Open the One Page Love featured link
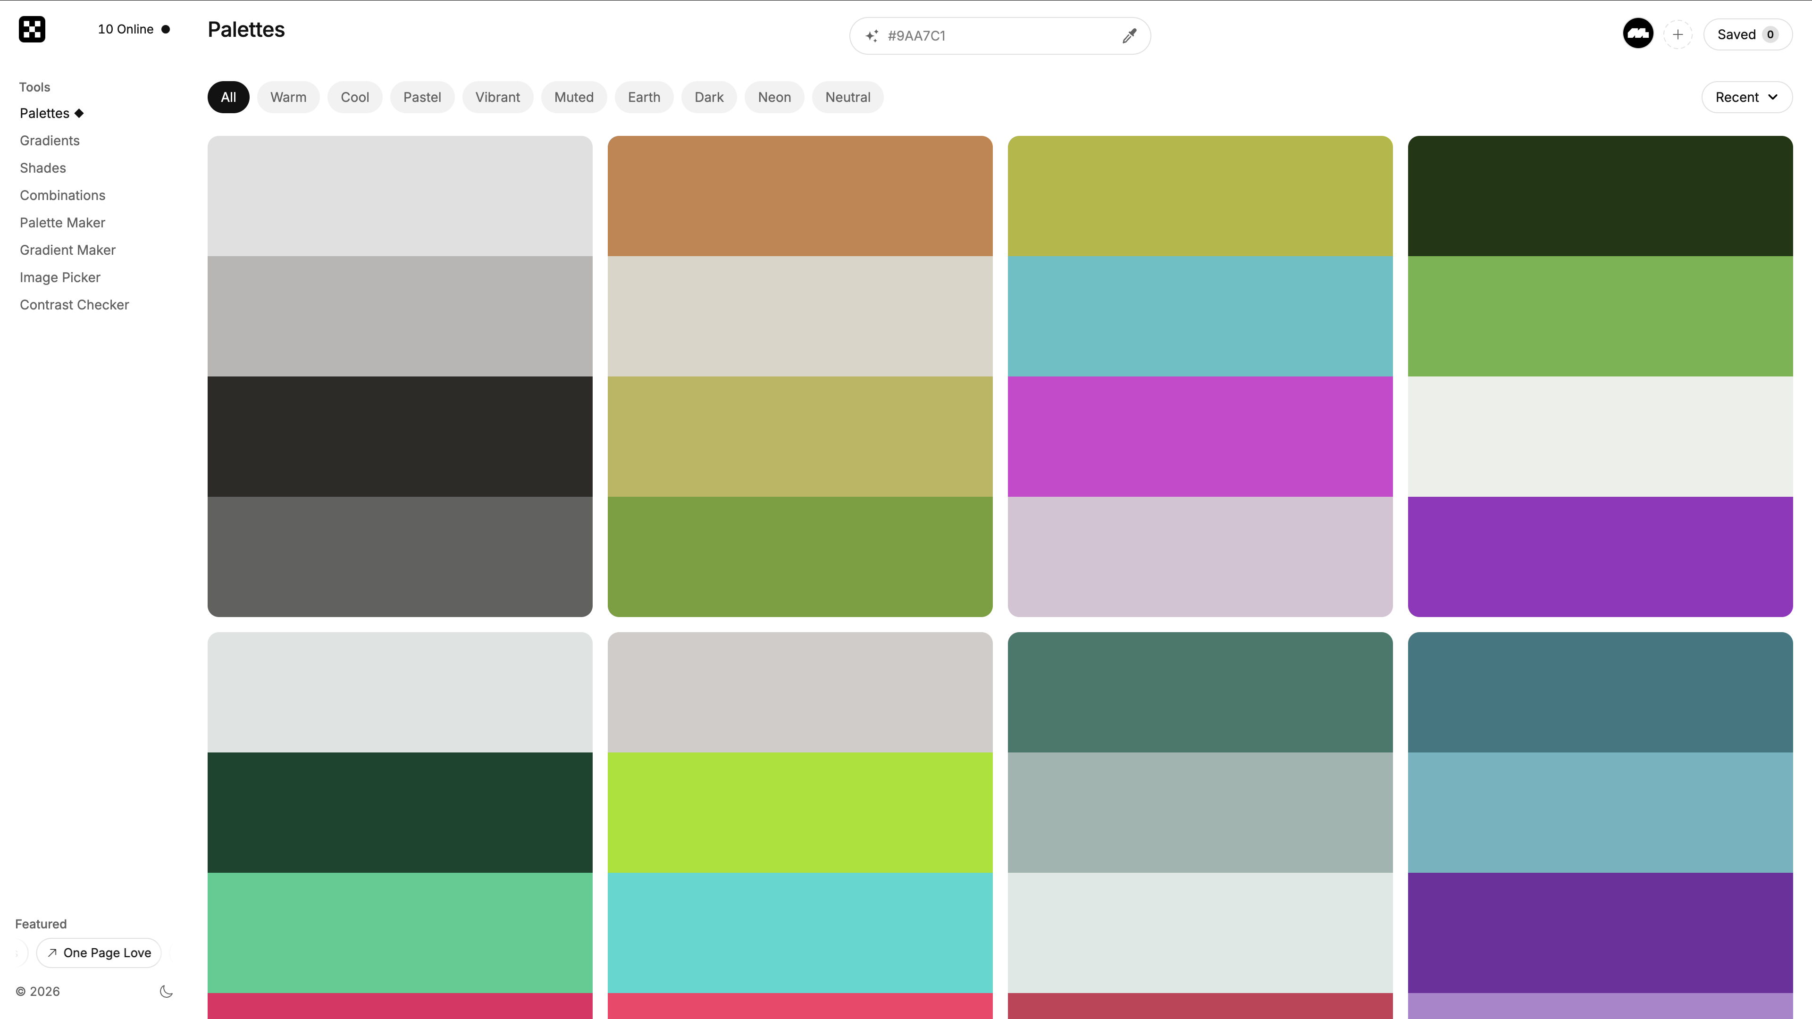 pyautogui.click(x=99, y=952)
